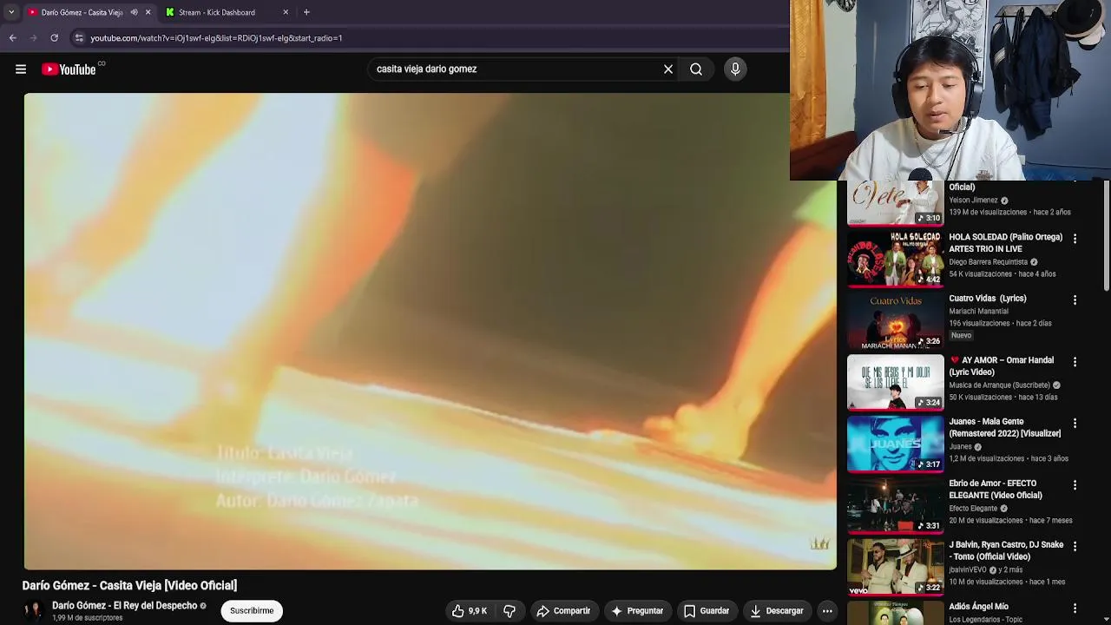Open options menu for HOLA SOLEDAD
The image size is (1111, 625).
coord(1075,239)
